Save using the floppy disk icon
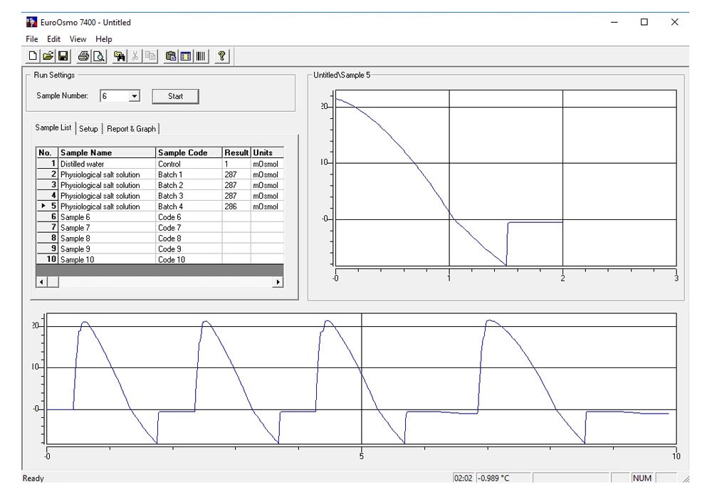The width and height of the screenshot is (712, 497). tap(63, 56)
